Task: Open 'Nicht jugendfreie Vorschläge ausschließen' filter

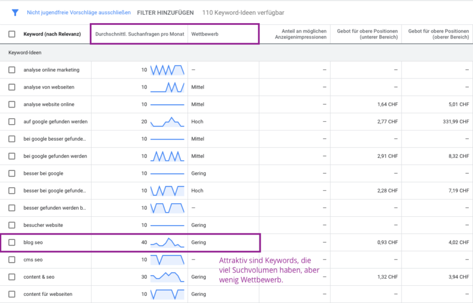Action: 79,12
